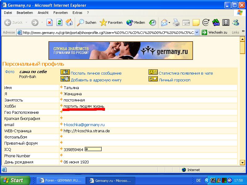
Task: Switch to Foren - GERMANY.RU taskbar window
Action: (x=61, y=180)
